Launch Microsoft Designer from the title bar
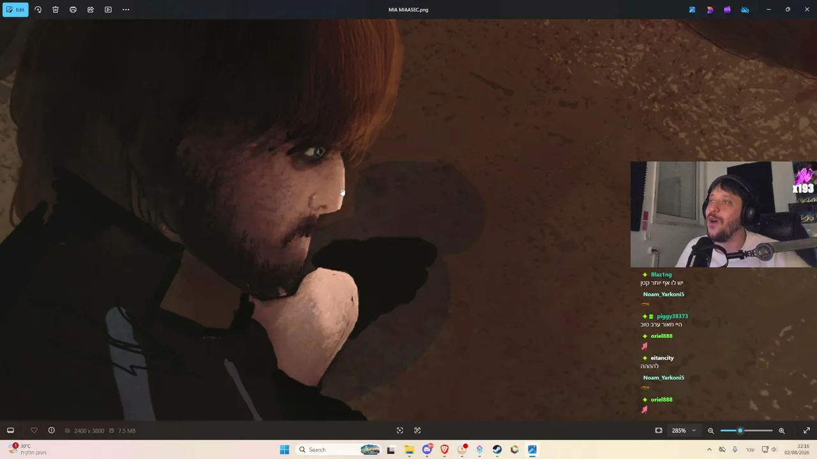The image size is (817, 459). click(710, 10)
